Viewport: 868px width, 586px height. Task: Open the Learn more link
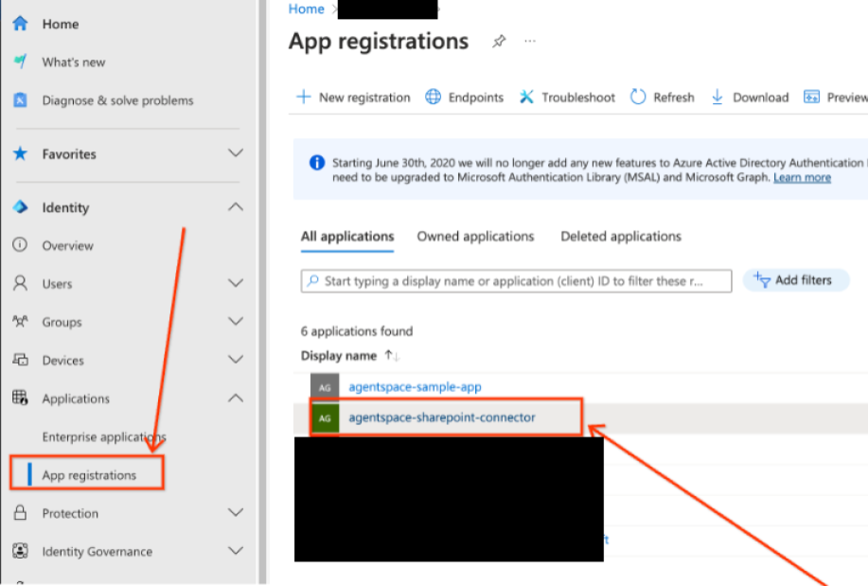click(801, 177)
